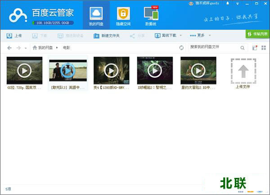Switch to the 隐藏空间 tab

tap(123, 16)
